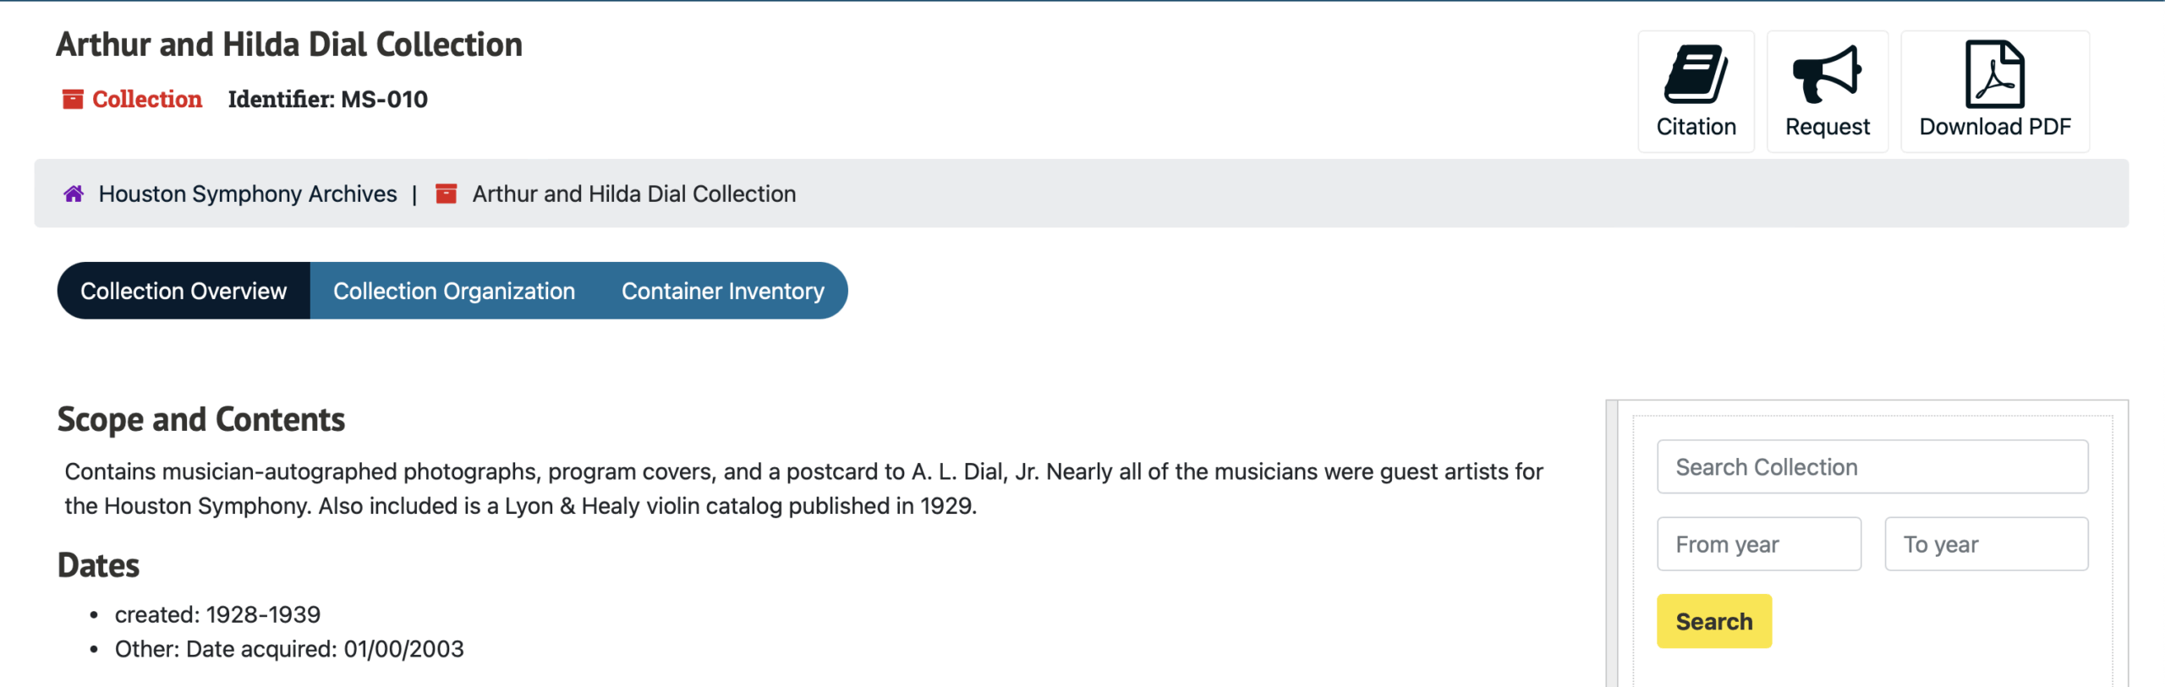Open the Collection Organization tab

tap(453, 291)
